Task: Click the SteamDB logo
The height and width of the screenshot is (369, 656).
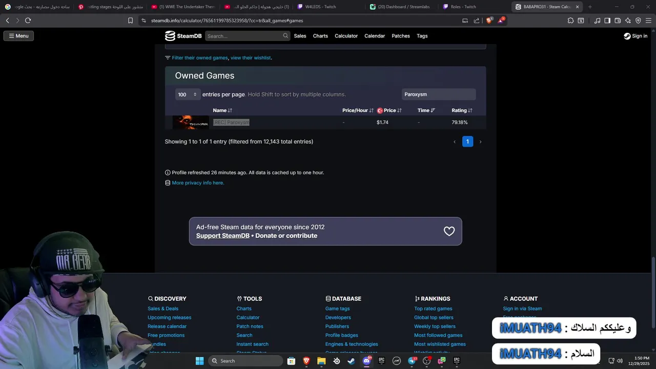Action: (183, 36)
